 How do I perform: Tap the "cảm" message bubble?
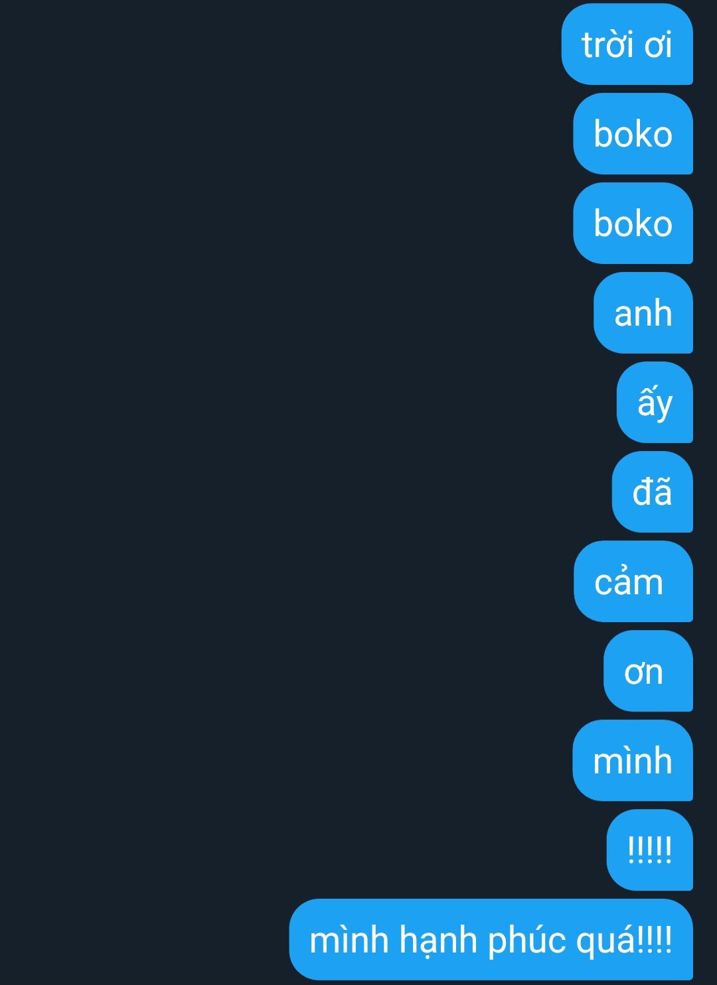click(633, 582)
